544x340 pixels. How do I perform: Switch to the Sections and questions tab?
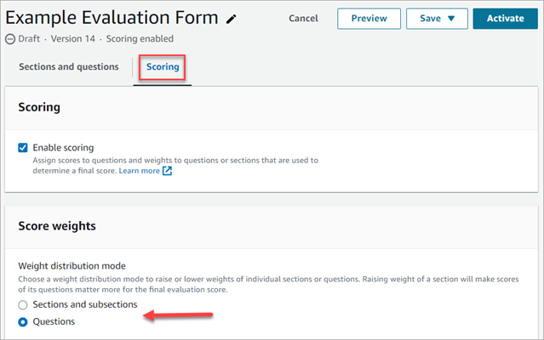point(69,67)
